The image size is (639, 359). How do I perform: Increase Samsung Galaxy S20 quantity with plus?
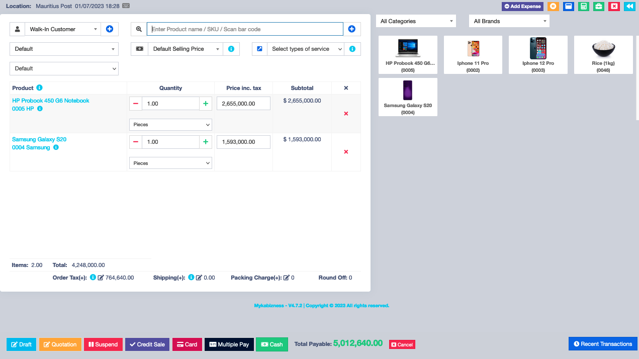[x=205, y=142]
